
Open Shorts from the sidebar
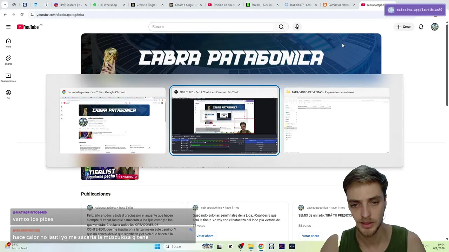click(8, 60)
